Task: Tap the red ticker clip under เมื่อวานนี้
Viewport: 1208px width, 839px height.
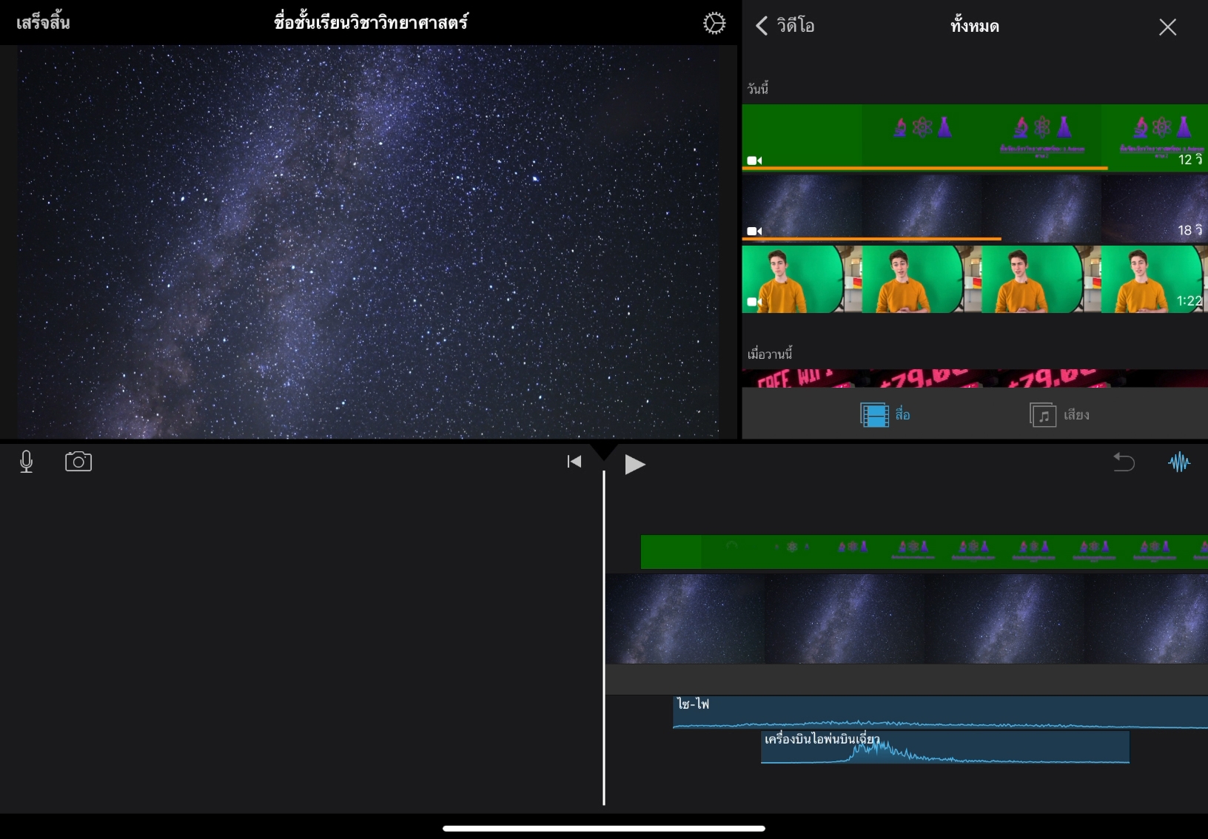Action: (974, 378)
